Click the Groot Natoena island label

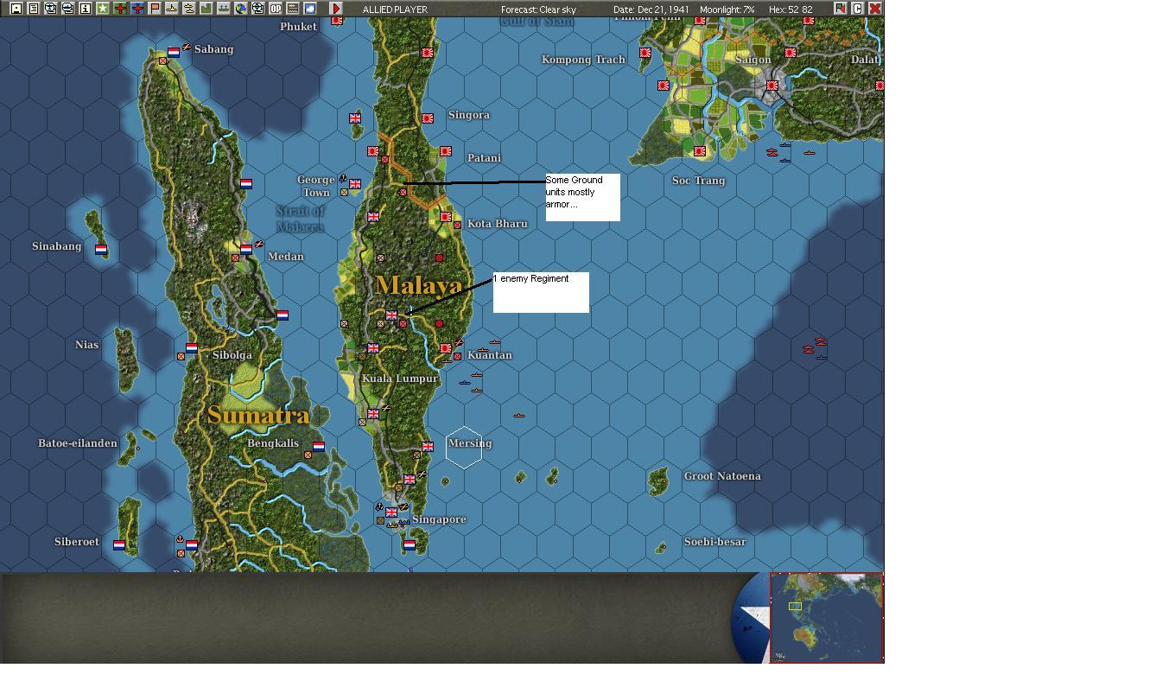[x=722, y=476]
